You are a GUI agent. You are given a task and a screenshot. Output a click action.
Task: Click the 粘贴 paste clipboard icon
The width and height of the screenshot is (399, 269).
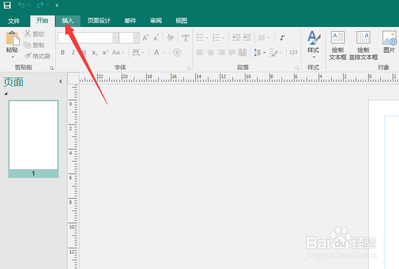click(13, 38)
